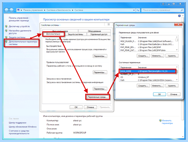Open Настройка удаленного доступа link
The image size is (188, 142).
(20, 32)
